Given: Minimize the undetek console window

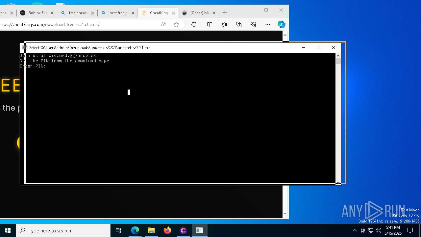Looking at the screenshot, I should [304, 47].
